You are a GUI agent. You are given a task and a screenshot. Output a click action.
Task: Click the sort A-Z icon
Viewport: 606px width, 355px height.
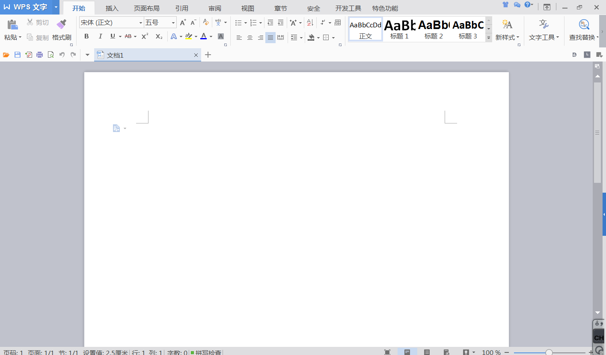pyautogui.click(x=310, y=22)
